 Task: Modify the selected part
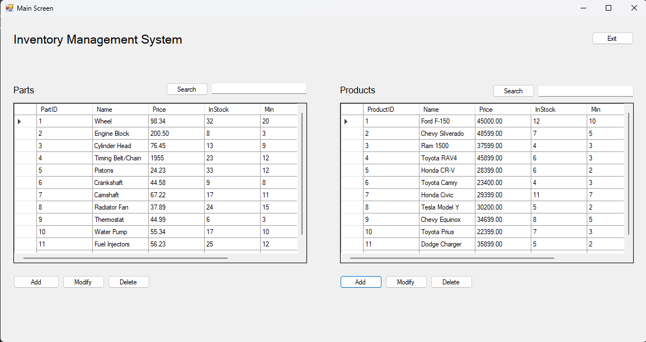tap(83, 282)
